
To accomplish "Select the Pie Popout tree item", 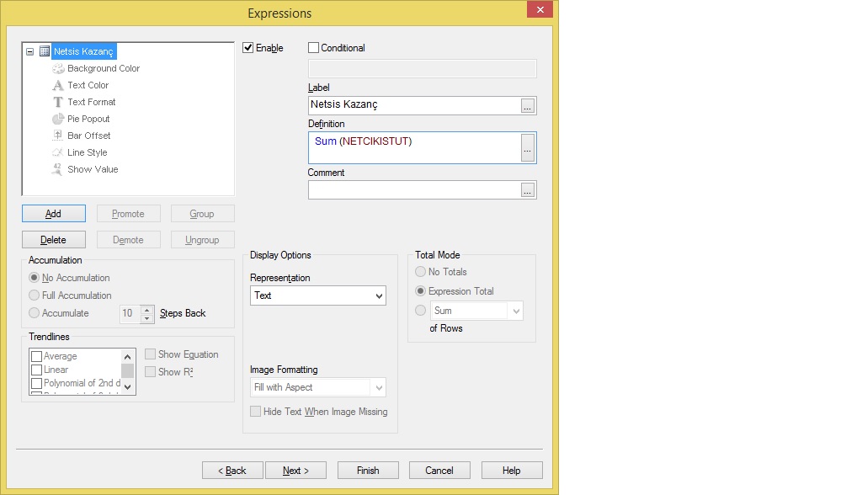I will pos(88,119).
